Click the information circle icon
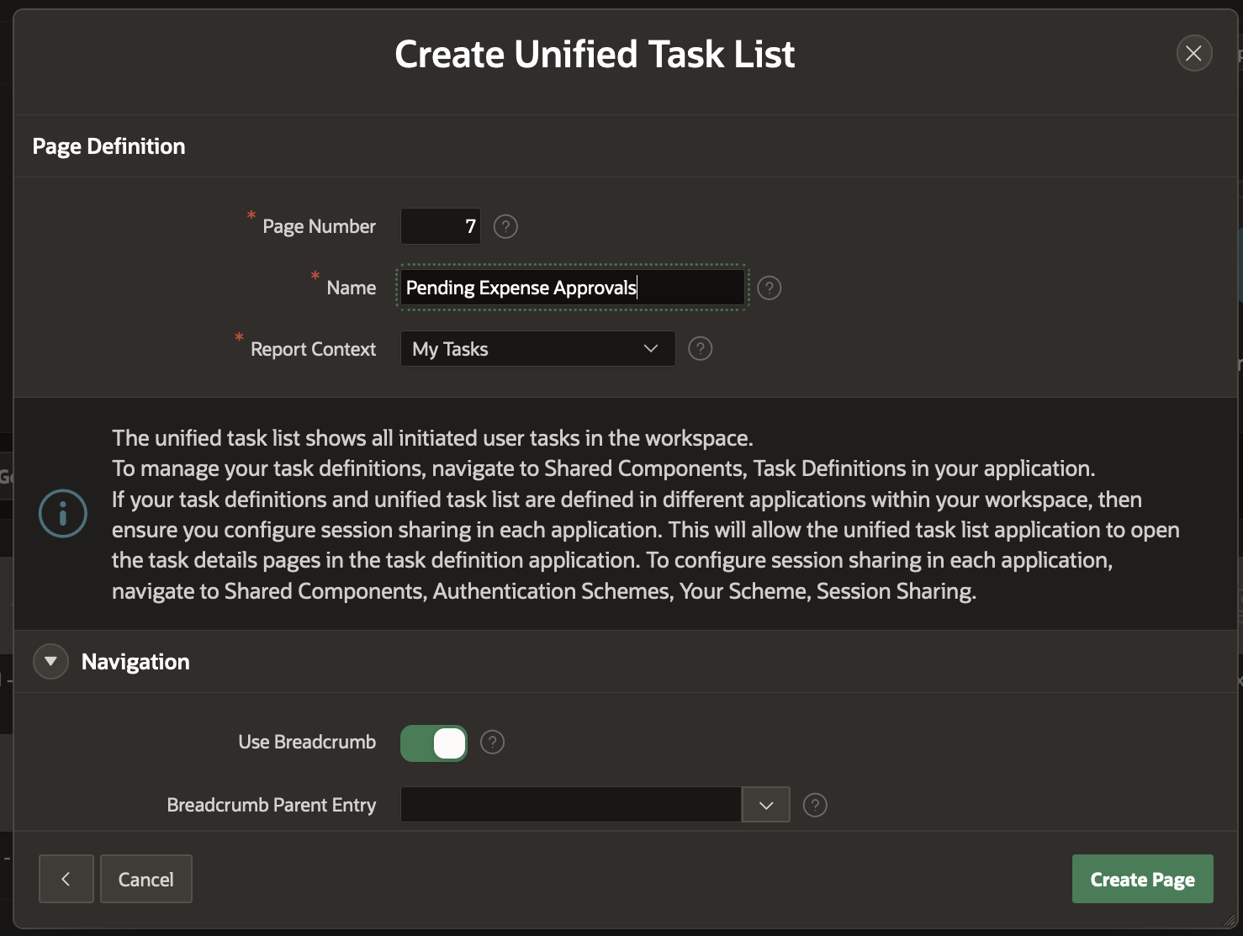This screenshot has width=1243, height=936. (x=63, y=513)
